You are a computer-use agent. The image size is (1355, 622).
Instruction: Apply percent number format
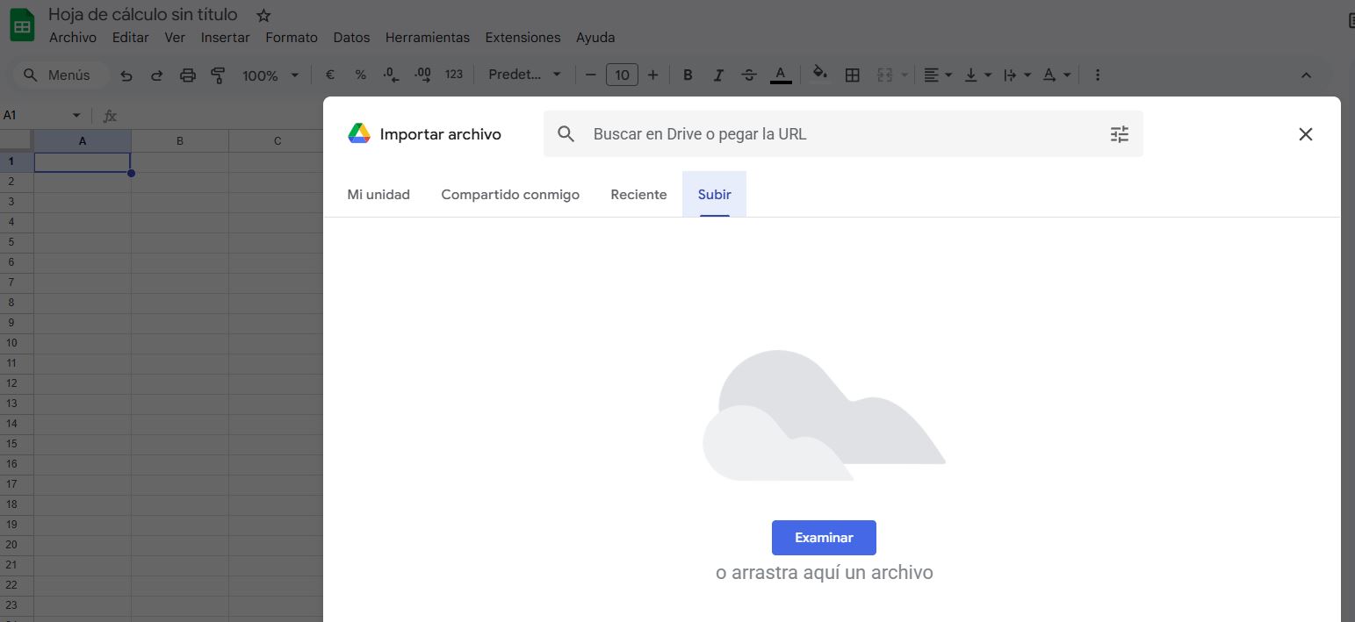pos(360,75)
